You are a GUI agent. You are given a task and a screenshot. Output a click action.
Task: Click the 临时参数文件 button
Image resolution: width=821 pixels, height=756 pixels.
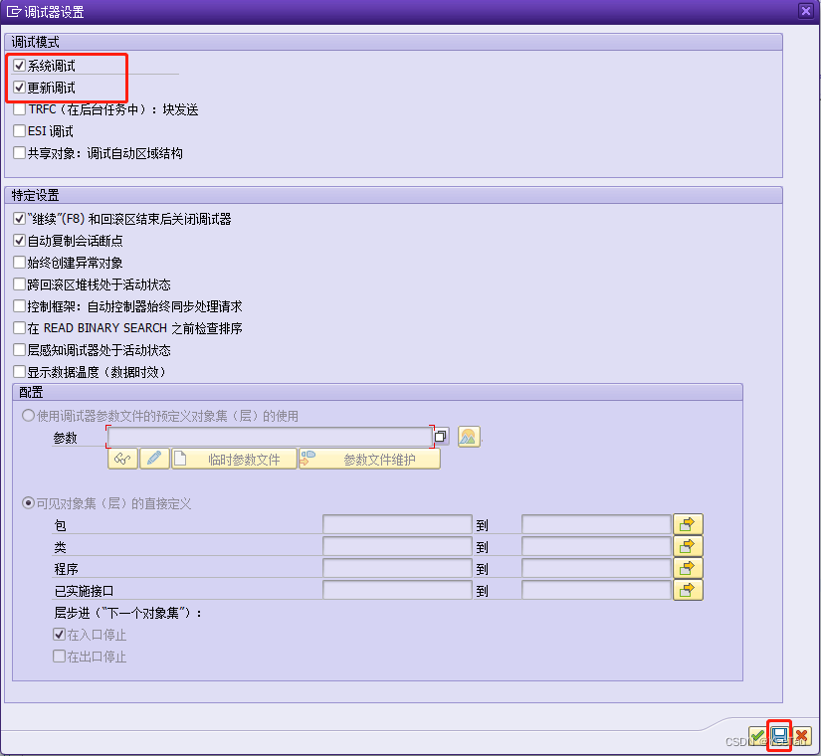point(244,458)
